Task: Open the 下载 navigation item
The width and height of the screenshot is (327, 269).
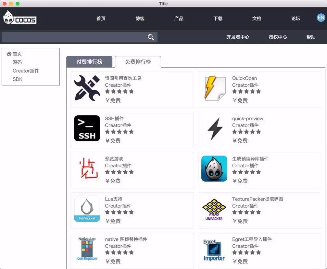Action: [218, 19]
